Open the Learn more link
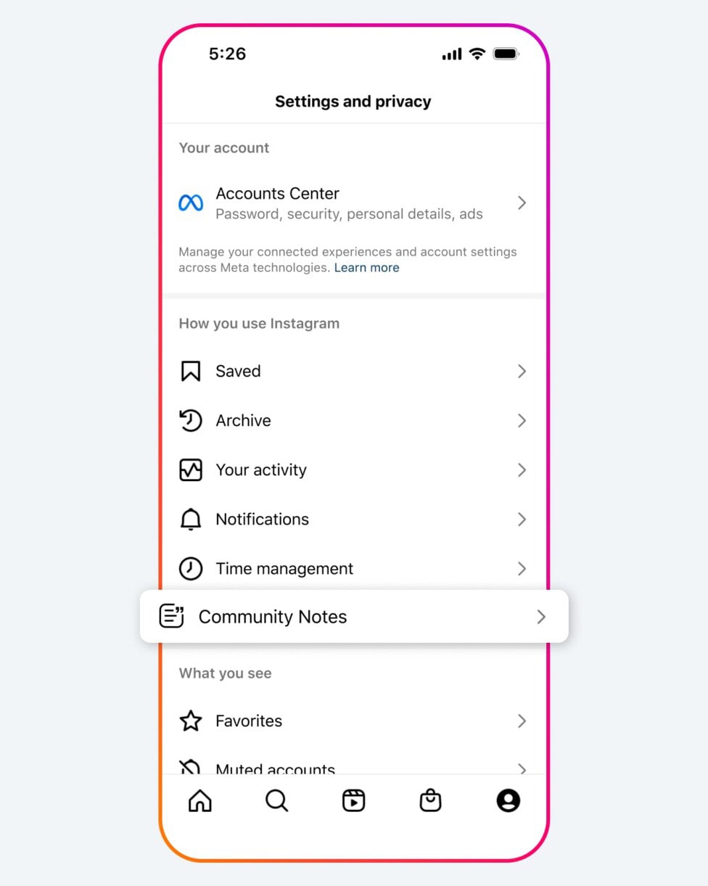 click(366, 268)
